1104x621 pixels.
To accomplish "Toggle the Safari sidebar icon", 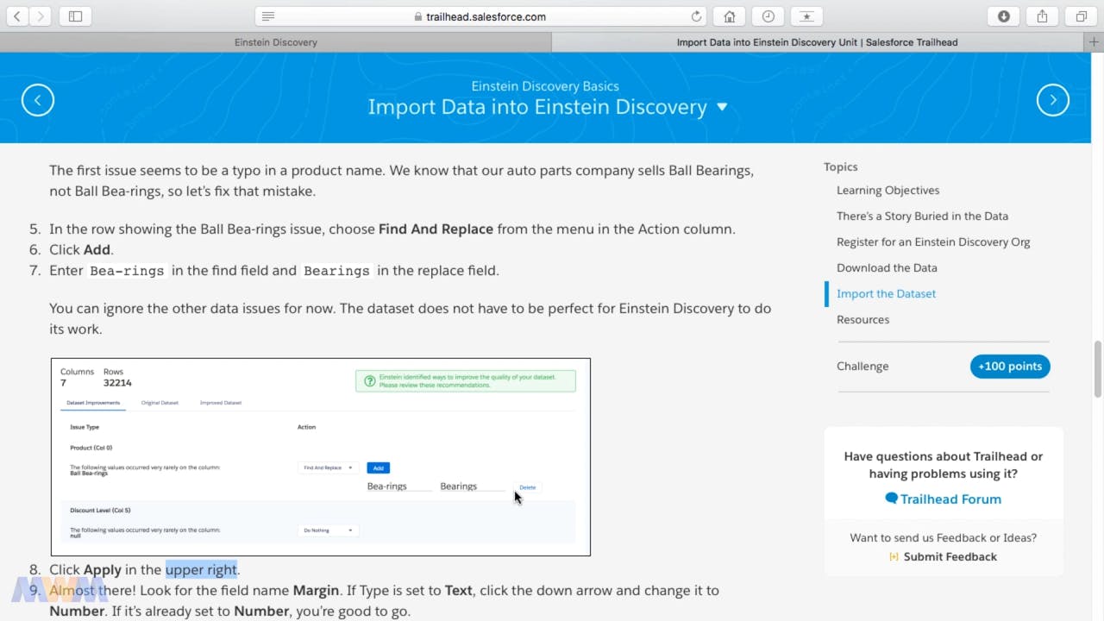I will (75, 16).
